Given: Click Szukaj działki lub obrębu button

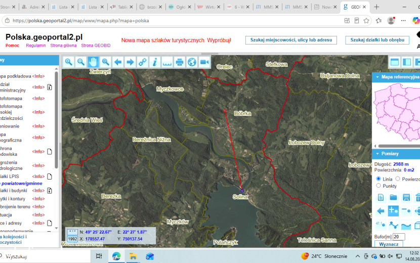Looking at the screenshot, I should [x=377, y=40].
